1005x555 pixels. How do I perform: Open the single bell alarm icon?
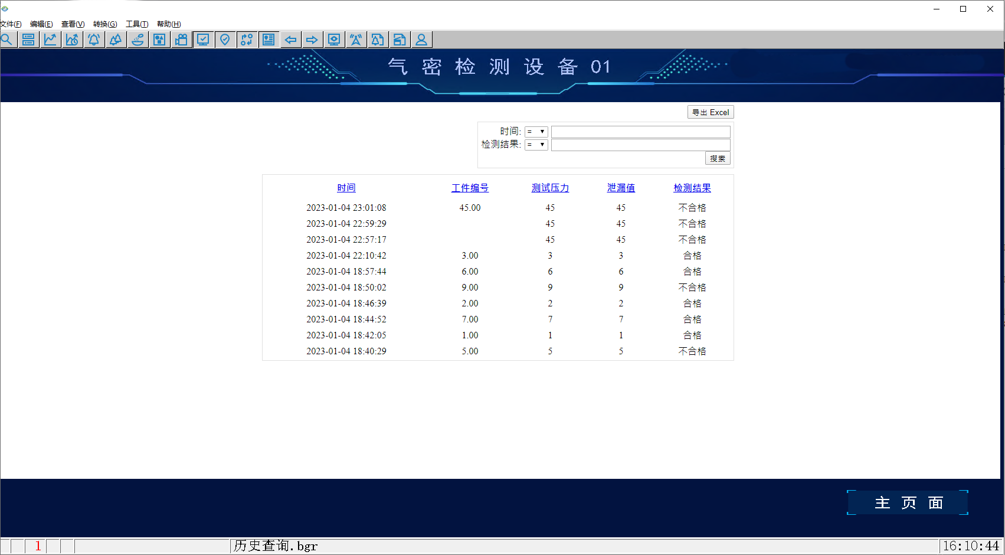click(94, 40)
